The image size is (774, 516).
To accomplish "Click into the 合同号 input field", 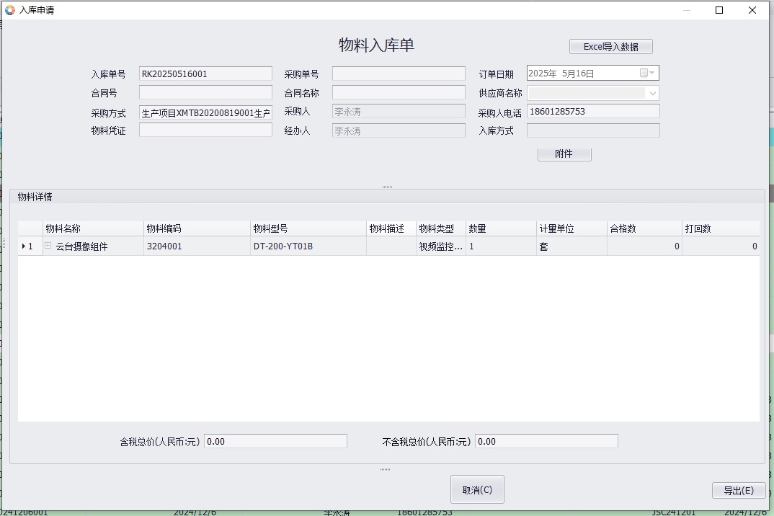I will pos(205,92).
